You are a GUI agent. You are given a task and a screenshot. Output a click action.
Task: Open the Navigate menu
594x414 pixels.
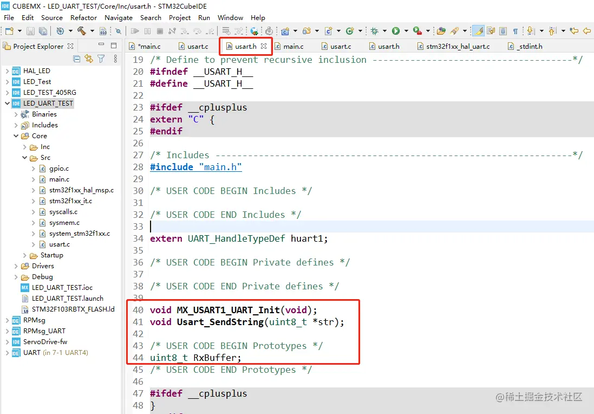119,17
